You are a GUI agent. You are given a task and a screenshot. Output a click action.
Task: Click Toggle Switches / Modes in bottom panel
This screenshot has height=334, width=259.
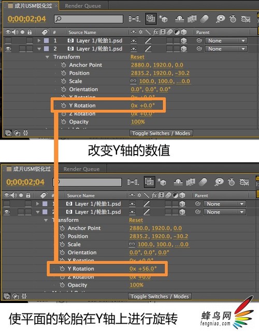tap(160, 296)
